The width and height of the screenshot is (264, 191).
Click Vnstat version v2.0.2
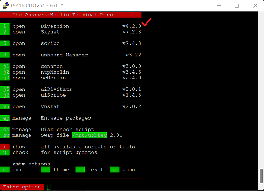click(x=132, y=106)
